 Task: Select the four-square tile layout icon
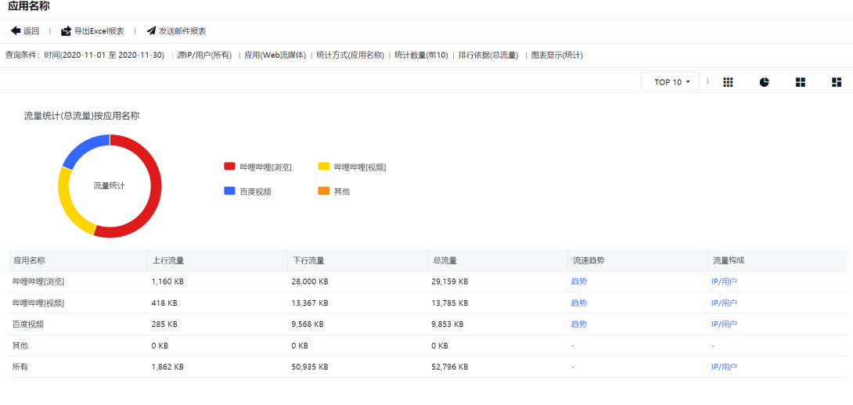point(800,82)
